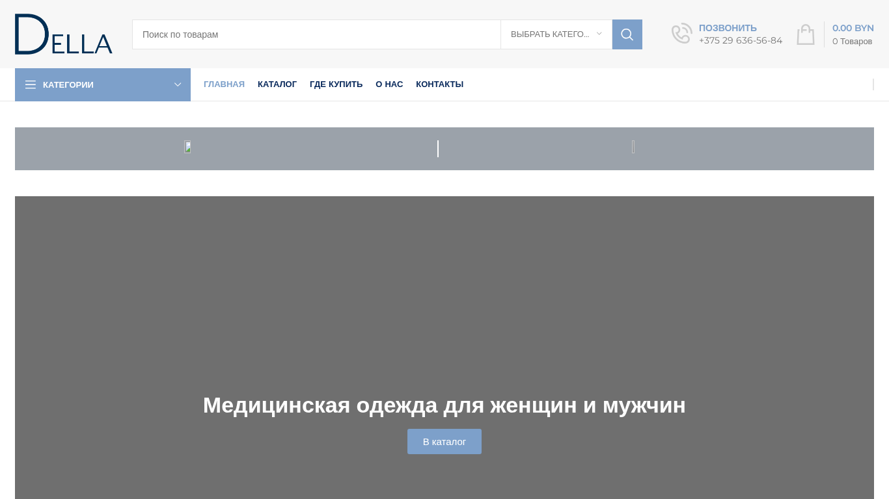Click the broken image icon in gray banner
The height and width of the screenshot is (499, 889).
[187, 147]
